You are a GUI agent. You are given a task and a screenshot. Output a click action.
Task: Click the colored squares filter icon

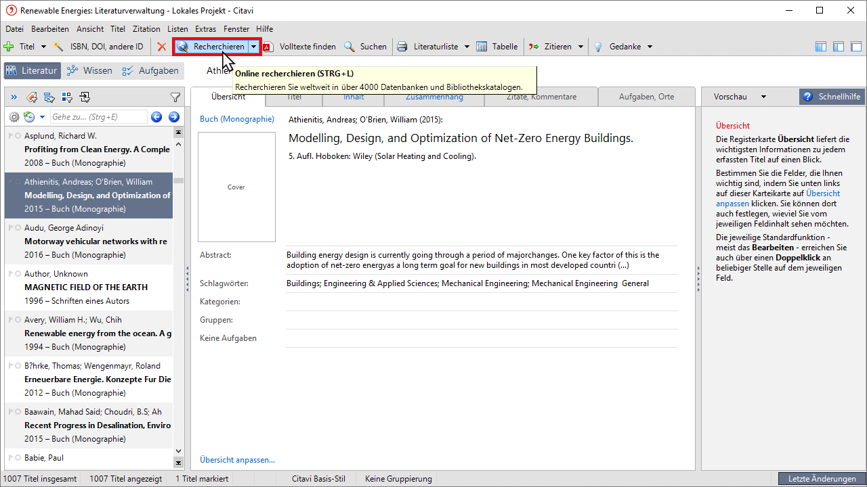(x=67, y=97)
